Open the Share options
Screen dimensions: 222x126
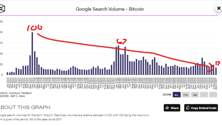pos(172,108)
